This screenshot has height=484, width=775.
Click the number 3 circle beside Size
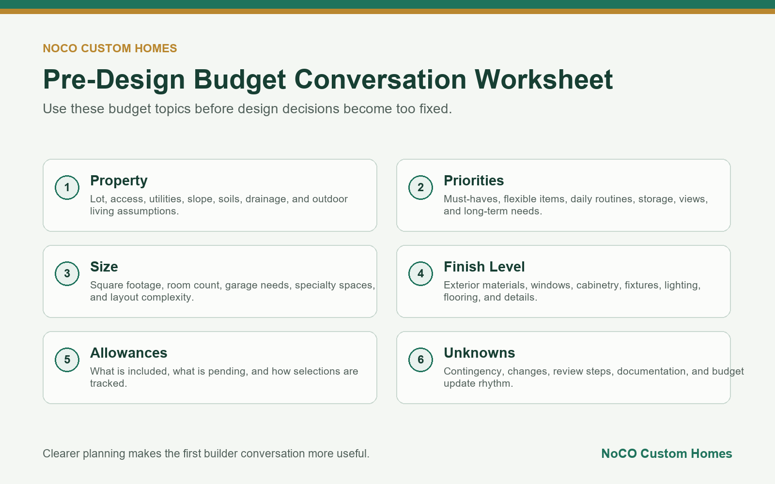(x=67, y=273)
